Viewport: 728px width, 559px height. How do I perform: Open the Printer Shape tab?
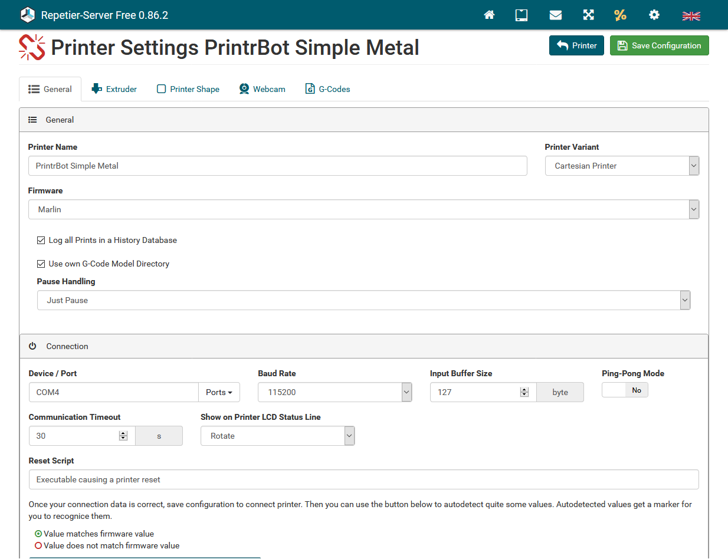(x=188, y=89)
